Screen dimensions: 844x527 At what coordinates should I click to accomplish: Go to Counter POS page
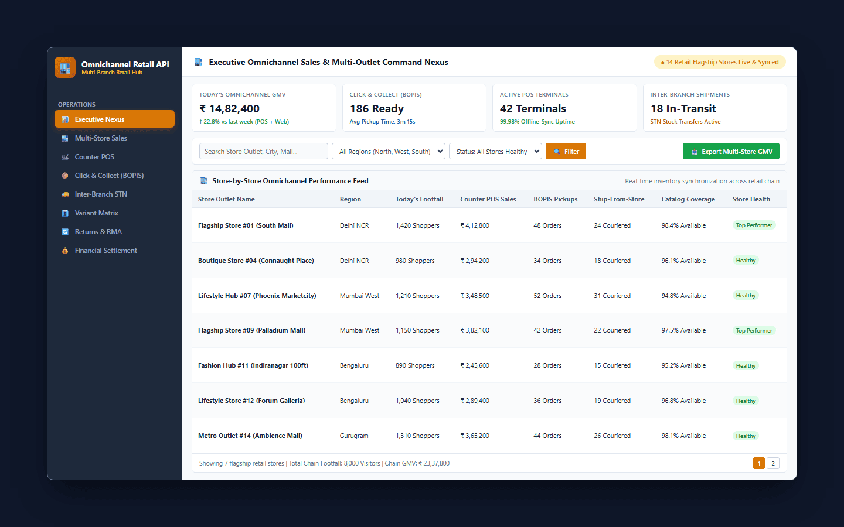click(x=114, y=157)
